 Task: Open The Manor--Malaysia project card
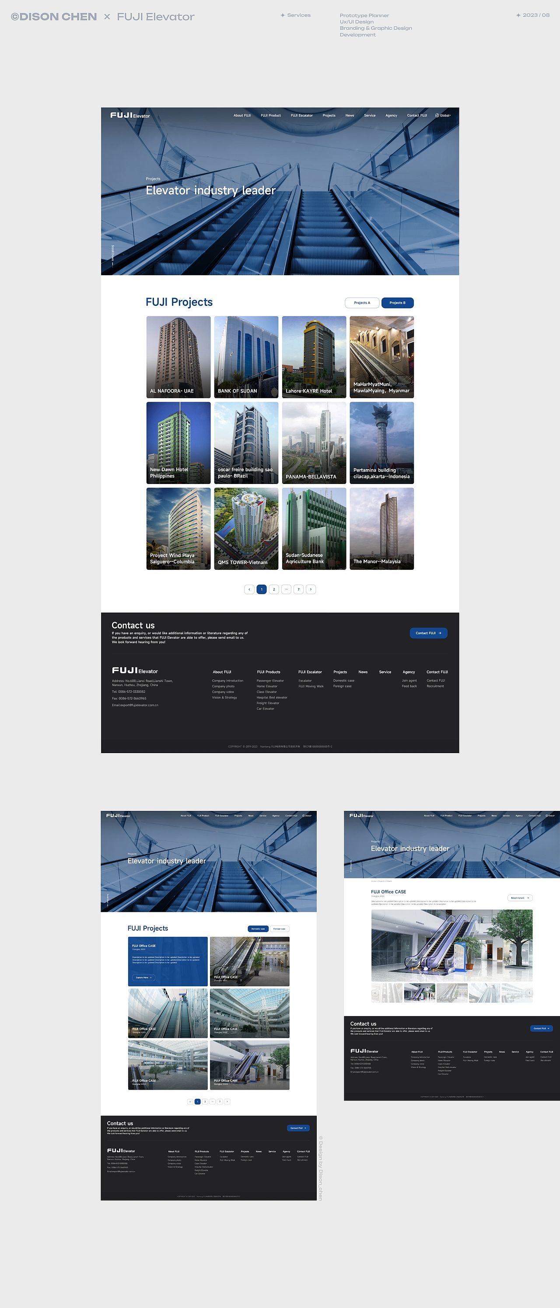pos(382,529)
